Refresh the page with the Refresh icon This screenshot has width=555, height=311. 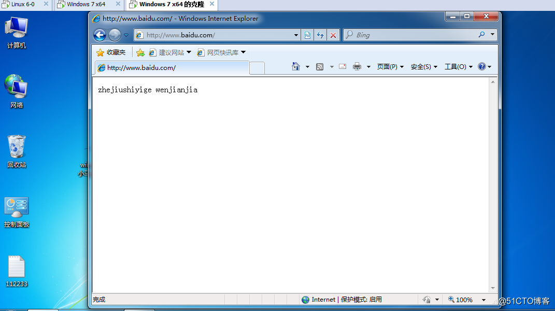tap(320, 35)
